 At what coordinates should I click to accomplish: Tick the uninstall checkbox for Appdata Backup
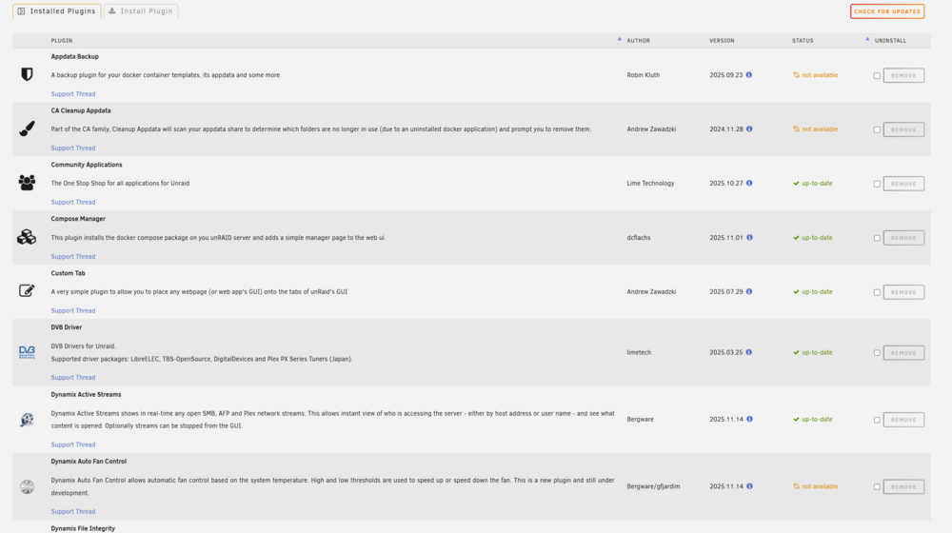(x=877, y=76)
